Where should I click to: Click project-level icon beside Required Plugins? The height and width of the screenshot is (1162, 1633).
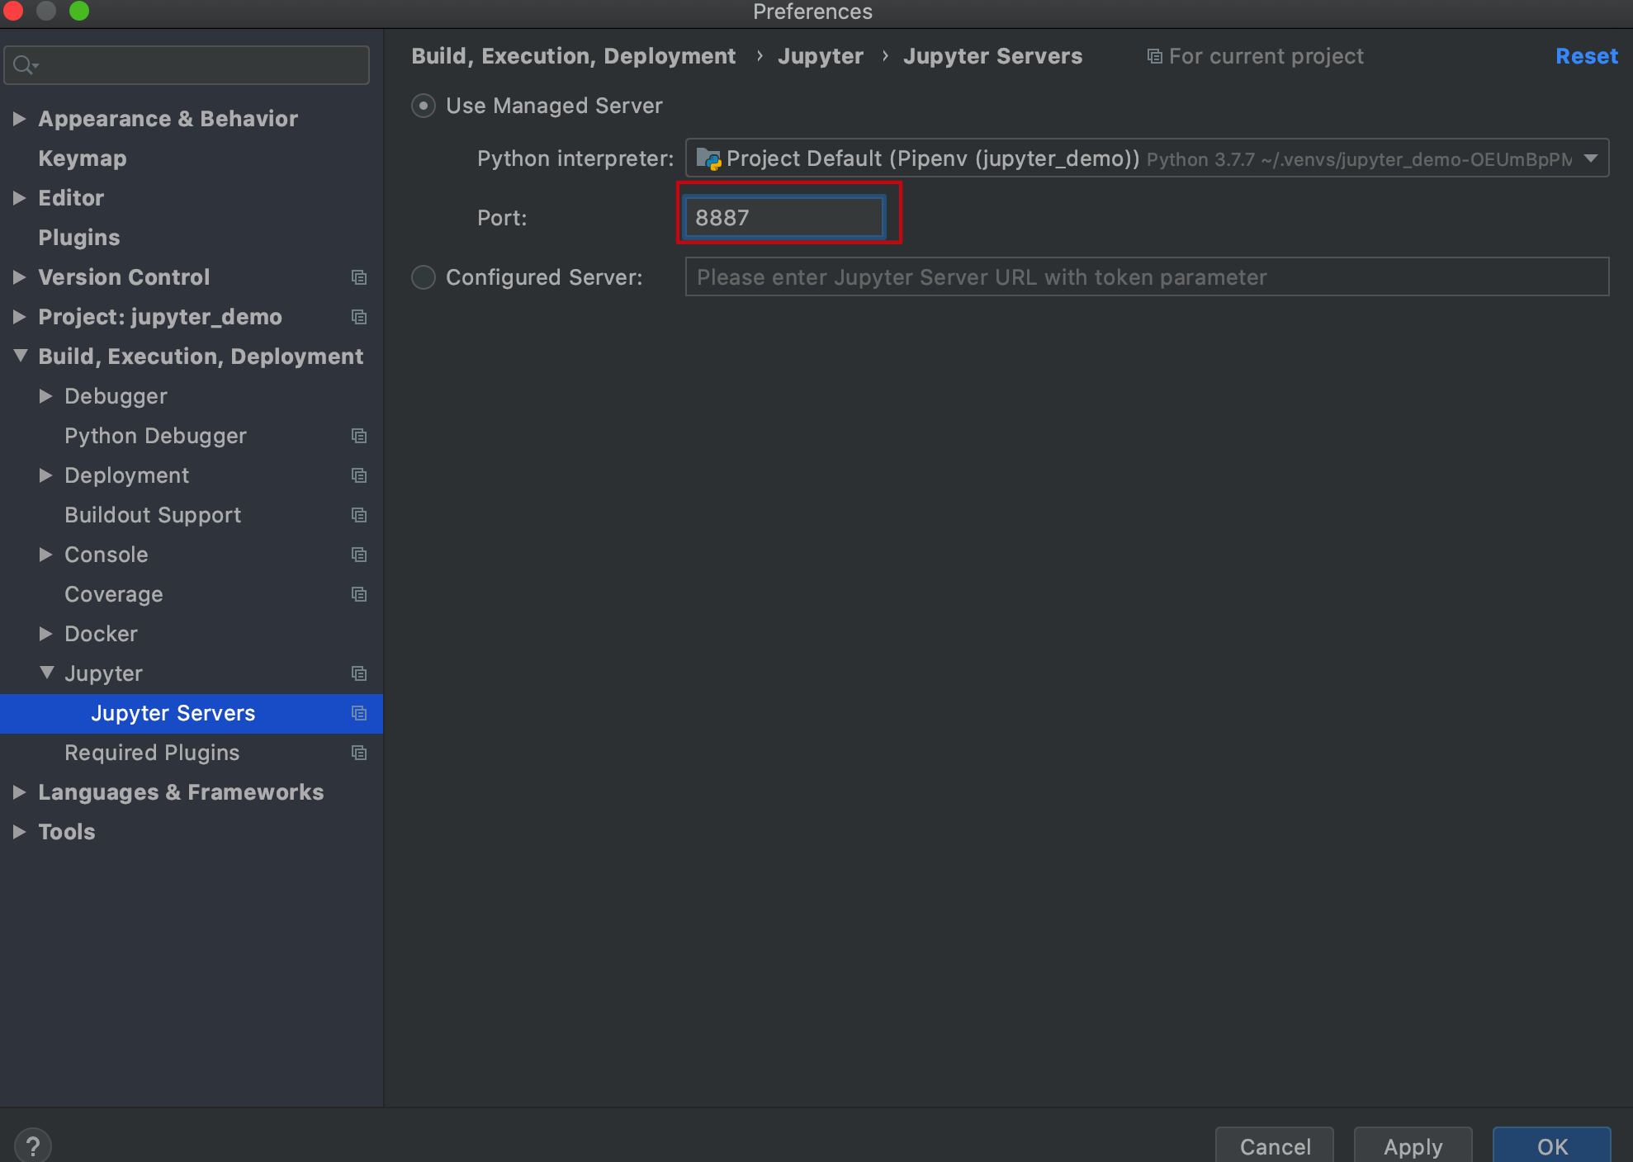click(359, 753)
